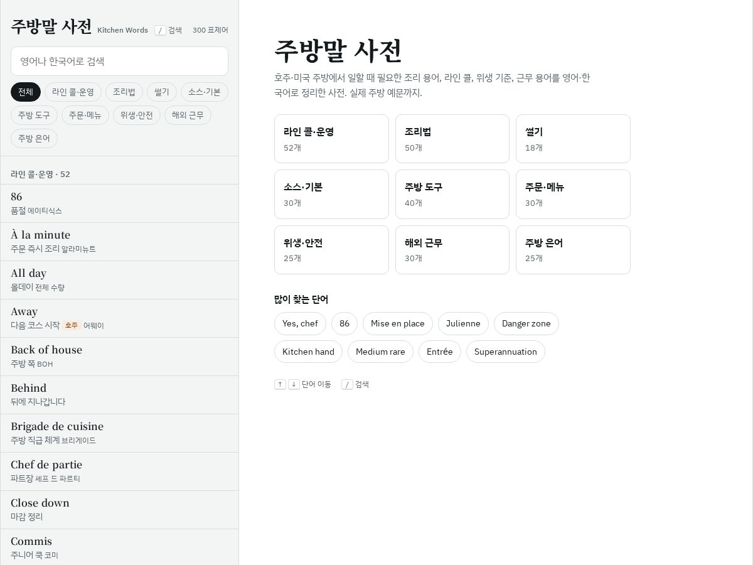Open the Brigade de cuisine entry
753x565 pixels.
[119, 433]
